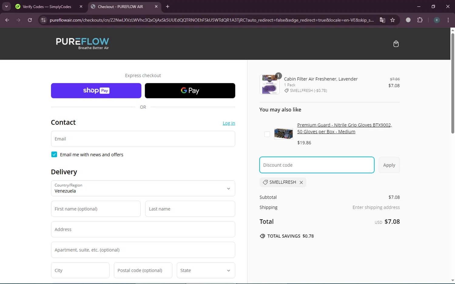Open the Chrome profile avatar
This screenshot has width=455, height=284.
(x=437, y=20)
